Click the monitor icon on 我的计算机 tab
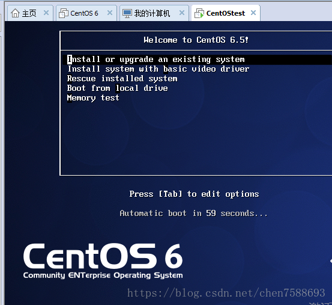The height and width of the screenshot is (305, 332). 127,14
